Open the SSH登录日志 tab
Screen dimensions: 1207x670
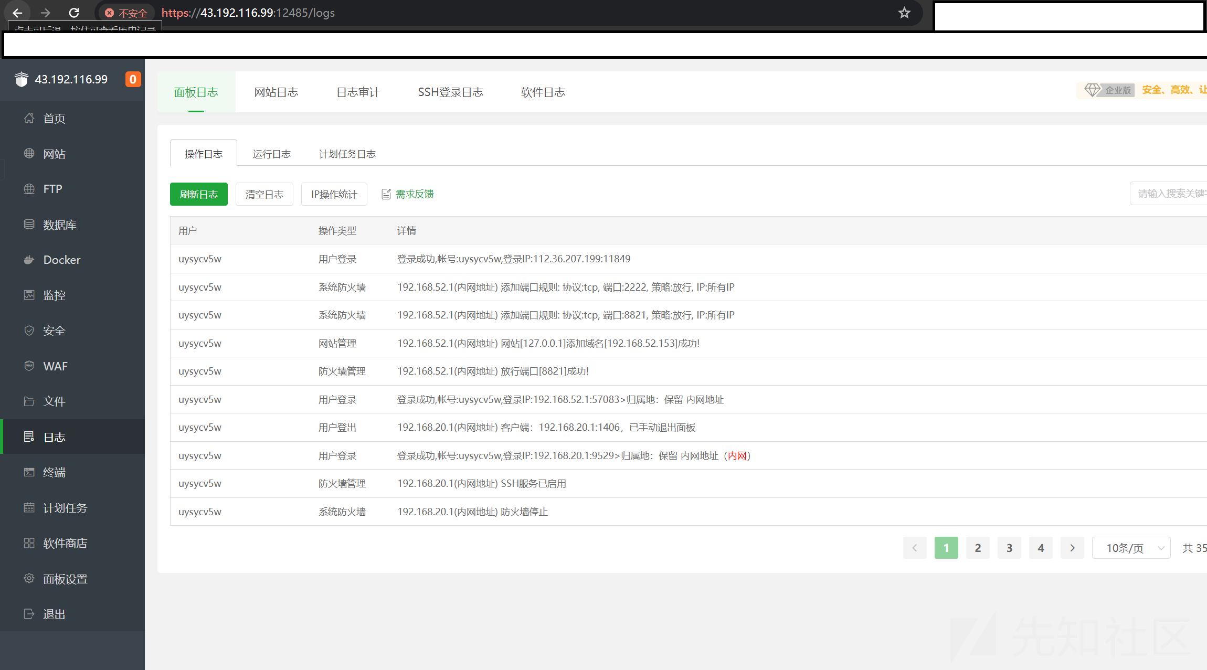450,92
